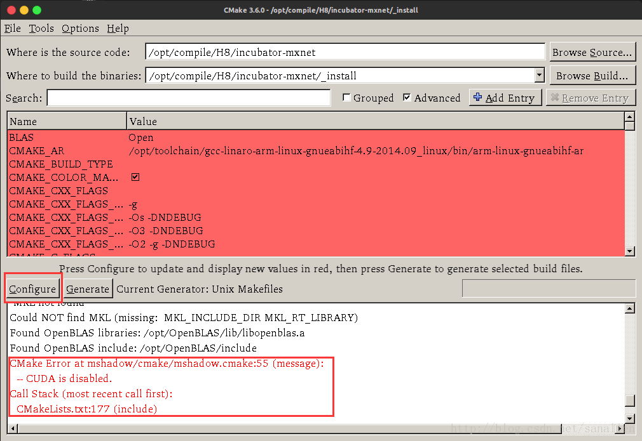Close the CMake window with red button
The height and width of the screenshot is (441, 642).
(x=11, y=10)
